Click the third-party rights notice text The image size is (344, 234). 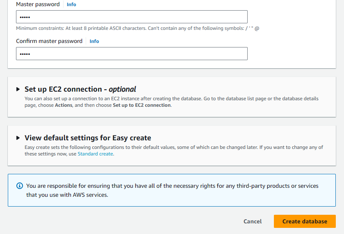point(172,190)
